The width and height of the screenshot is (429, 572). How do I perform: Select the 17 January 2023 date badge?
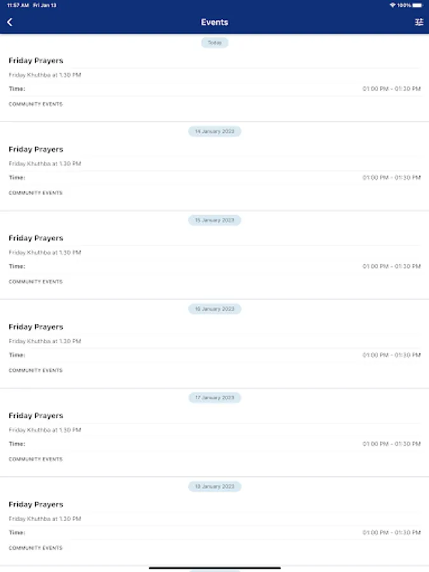[215, 398]
